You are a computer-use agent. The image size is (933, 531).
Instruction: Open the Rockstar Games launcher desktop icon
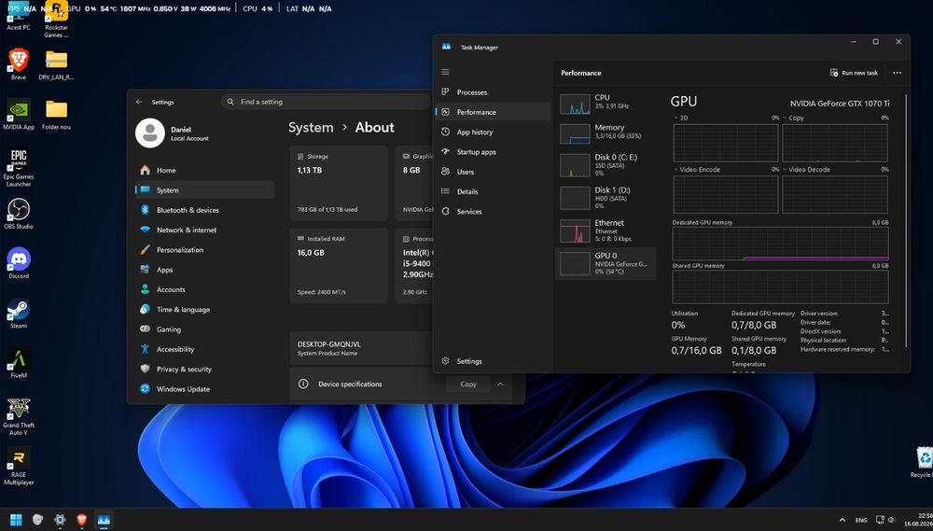click(x=56, y=20)
